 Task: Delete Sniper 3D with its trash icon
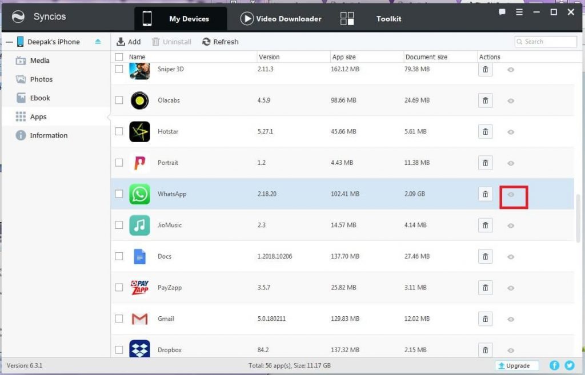point(485,69)
